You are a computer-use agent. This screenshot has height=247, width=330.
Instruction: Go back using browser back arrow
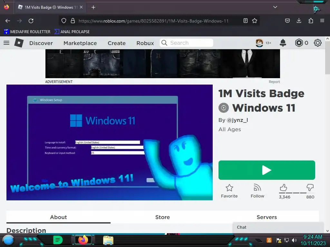click(x=8, y=21)
